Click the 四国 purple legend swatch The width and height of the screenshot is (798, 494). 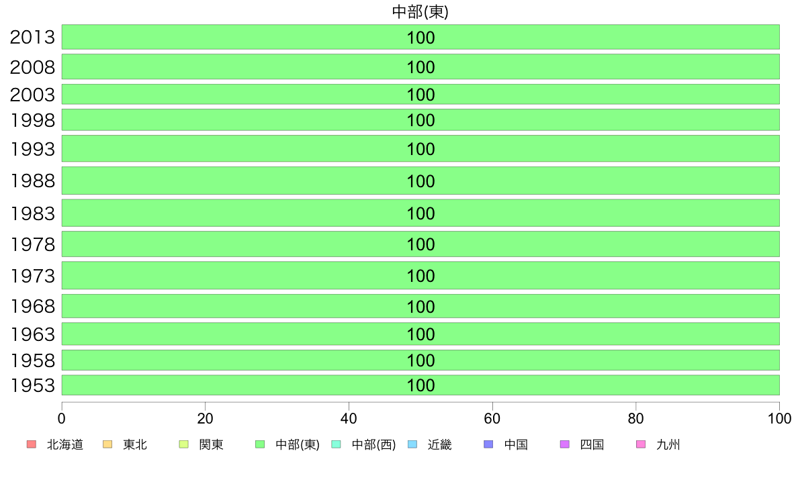click(x=564, y=444)
